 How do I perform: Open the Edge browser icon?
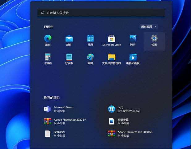pos(48,38)
